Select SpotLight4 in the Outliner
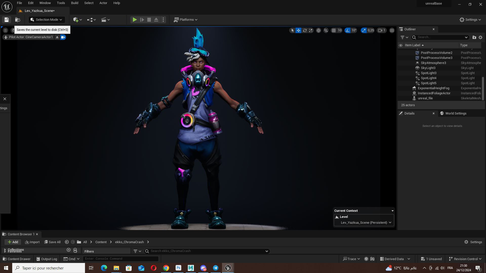This screenshot has width=486, height=273. [428, 78]
